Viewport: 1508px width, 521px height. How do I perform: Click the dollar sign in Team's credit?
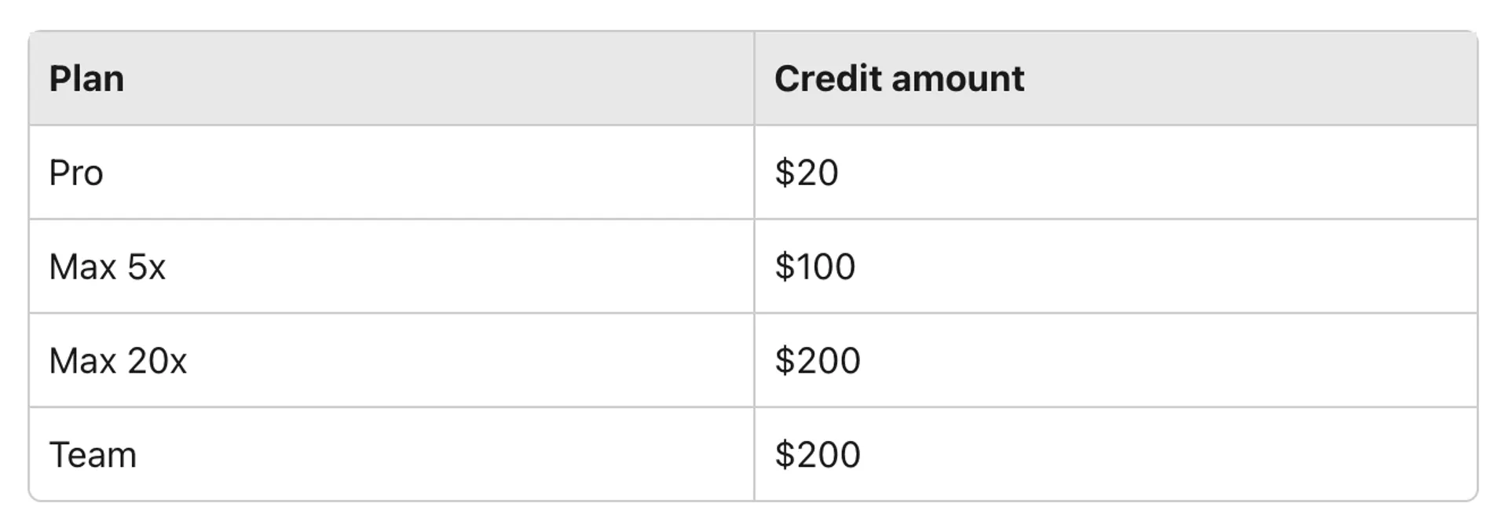(784, 455)
